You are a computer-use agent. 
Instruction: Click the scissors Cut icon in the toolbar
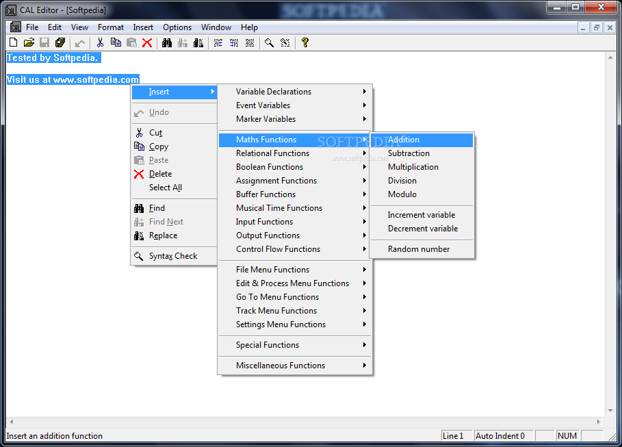pos(100,42)
